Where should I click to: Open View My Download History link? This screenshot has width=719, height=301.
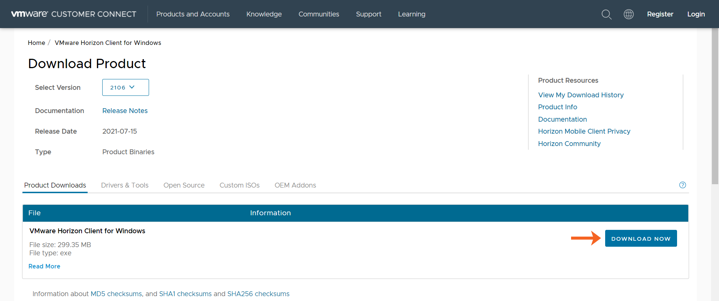coord(580,95)
